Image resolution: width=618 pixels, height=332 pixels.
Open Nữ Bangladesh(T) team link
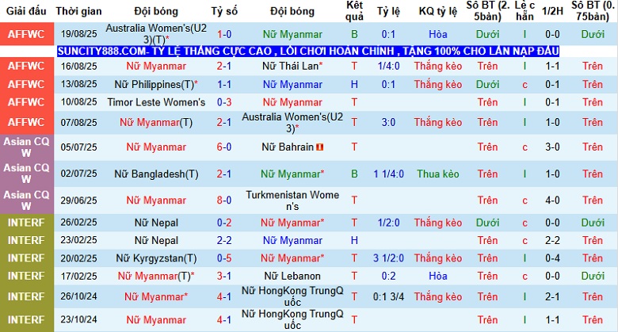156,174
